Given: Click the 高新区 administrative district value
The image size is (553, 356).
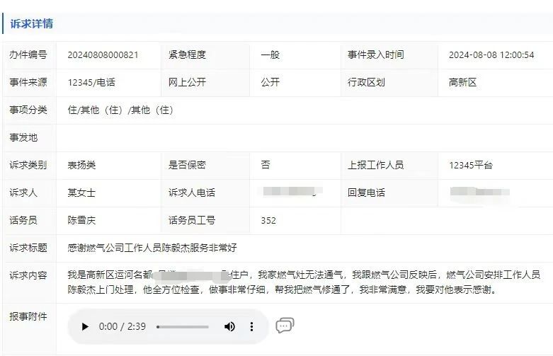Looking at the screenshot, I should coord(463,82).
